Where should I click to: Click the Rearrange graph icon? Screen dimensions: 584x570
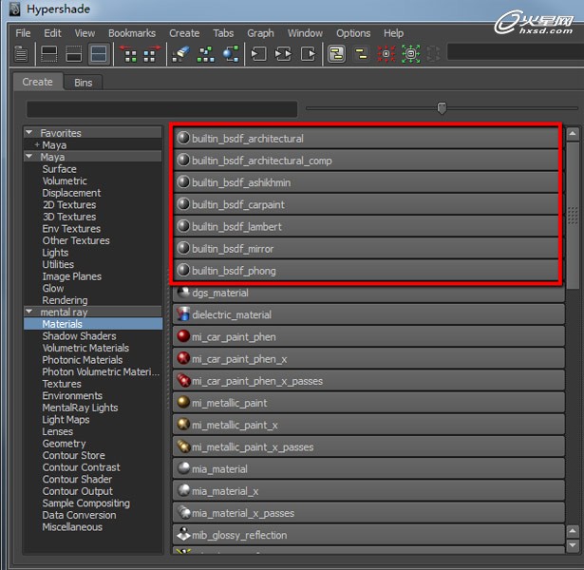pos(205,54)
